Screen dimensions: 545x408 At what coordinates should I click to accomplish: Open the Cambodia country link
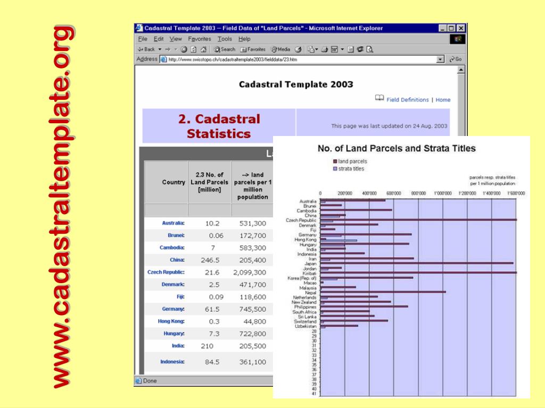click(x=172, y=248)
